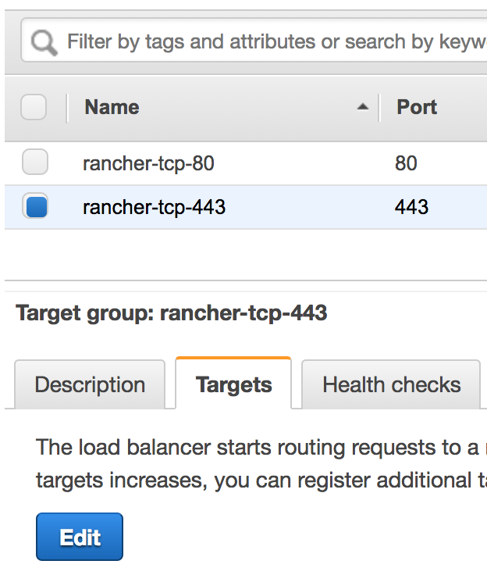
Task: Click the Target group: rancher-tcp-443 heading
Action: tap(172, 314)
